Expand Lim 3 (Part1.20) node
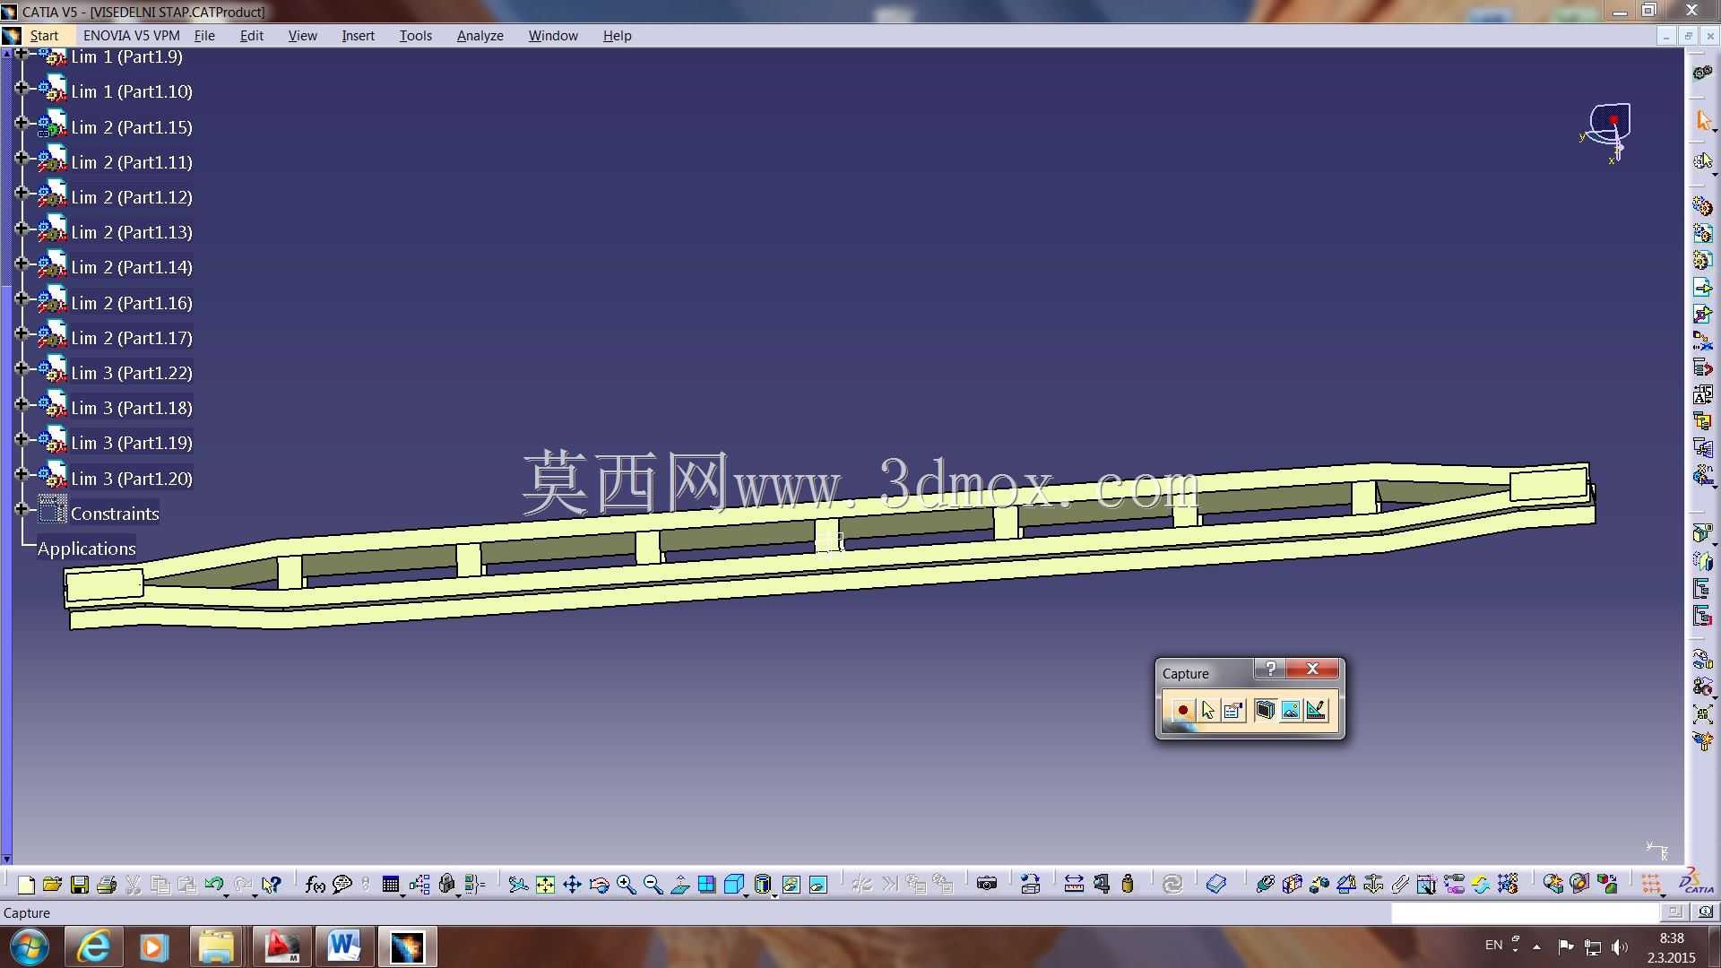The height and width of the screenshot is (968, 1721). pyautogui.click(x=22, y=474)
